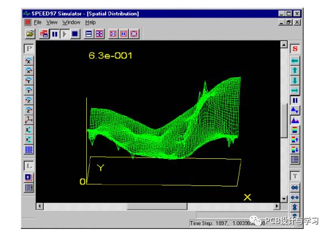Click the vertical scrollbar down arrow
The width and height of the screenshot is (329, 235).
click(284, 199)
